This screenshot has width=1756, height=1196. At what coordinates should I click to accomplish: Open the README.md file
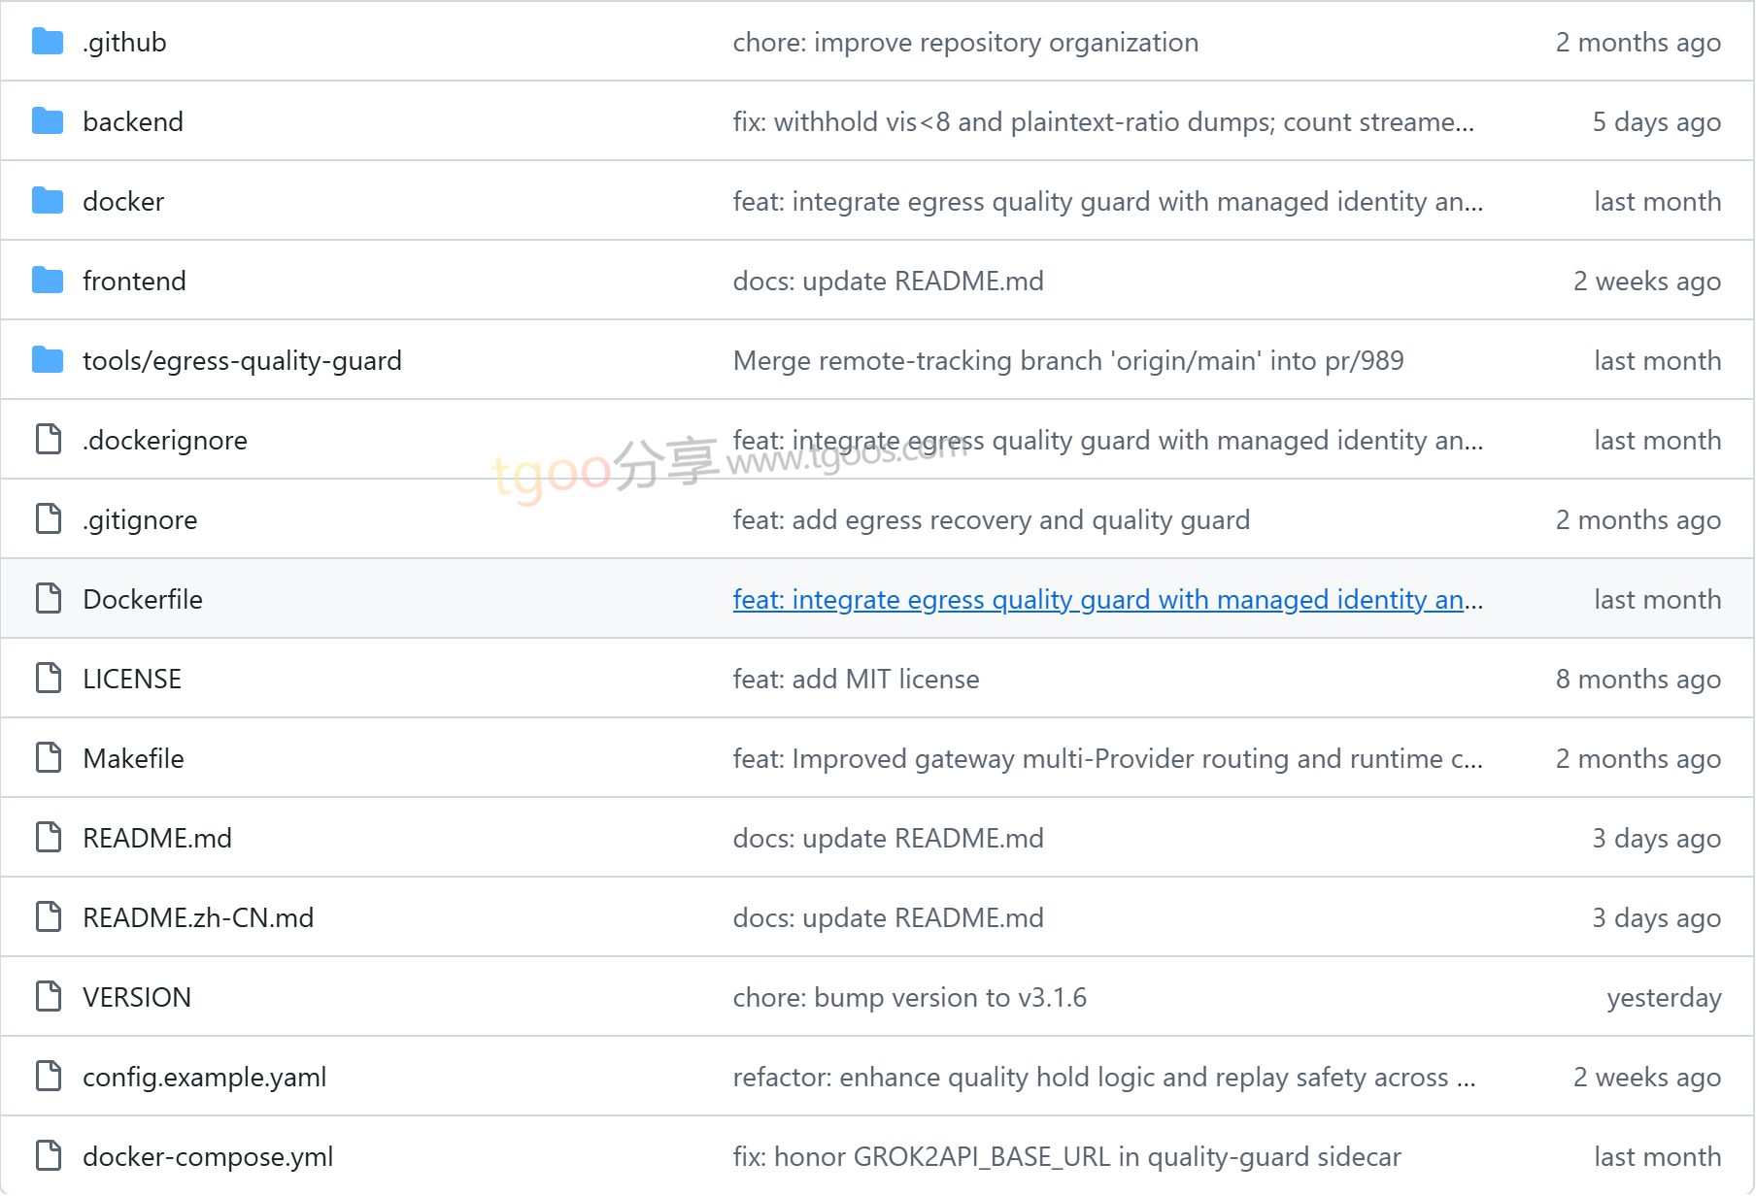(x=157, y=838)
